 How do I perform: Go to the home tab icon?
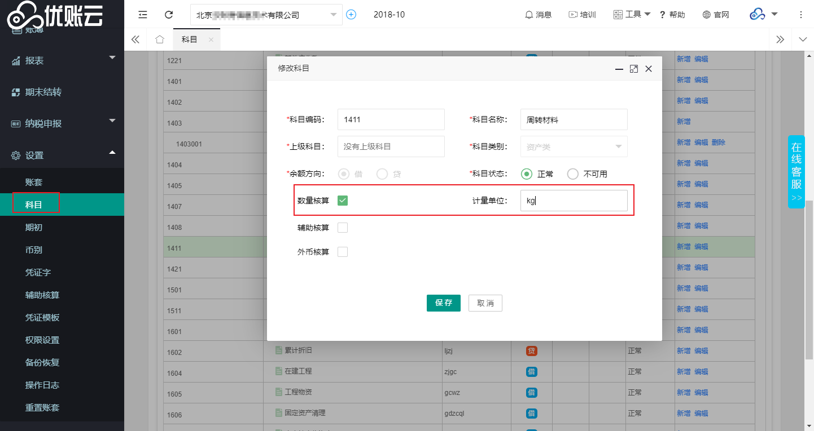(160, 39)
